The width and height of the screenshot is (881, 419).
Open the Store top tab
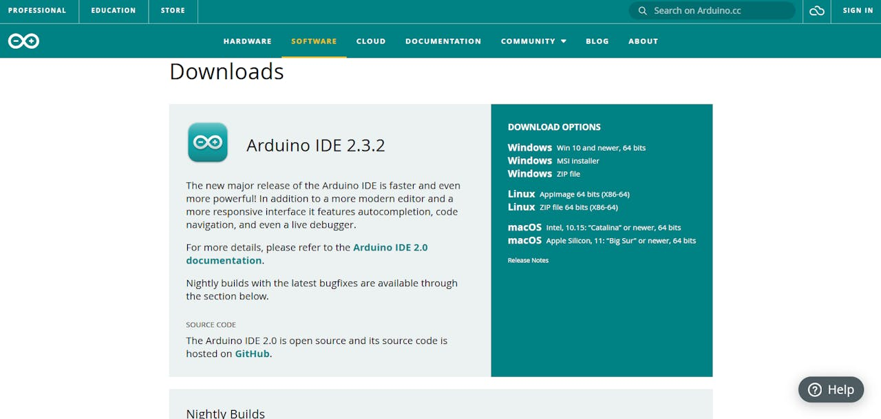173,11
